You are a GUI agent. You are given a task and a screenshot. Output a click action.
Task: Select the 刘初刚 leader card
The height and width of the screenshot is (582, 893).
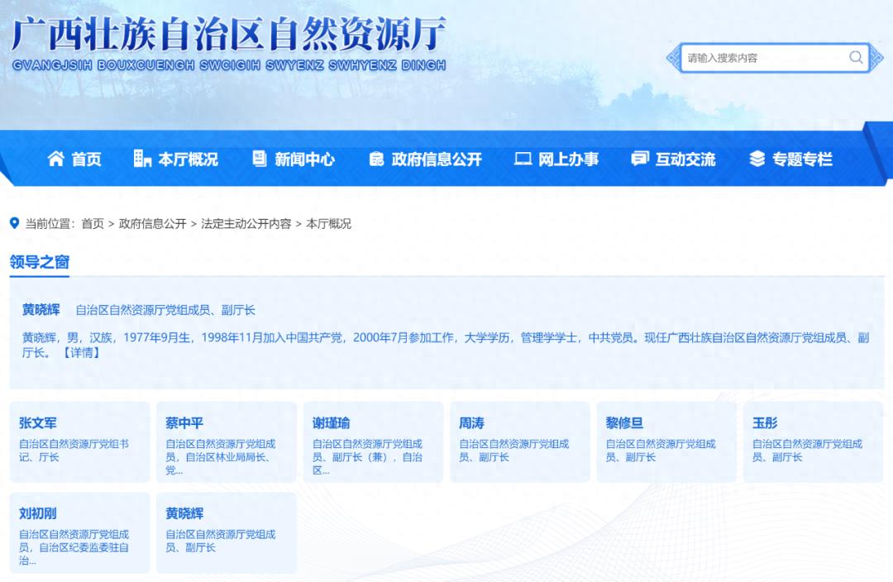(x=79, y=532)
